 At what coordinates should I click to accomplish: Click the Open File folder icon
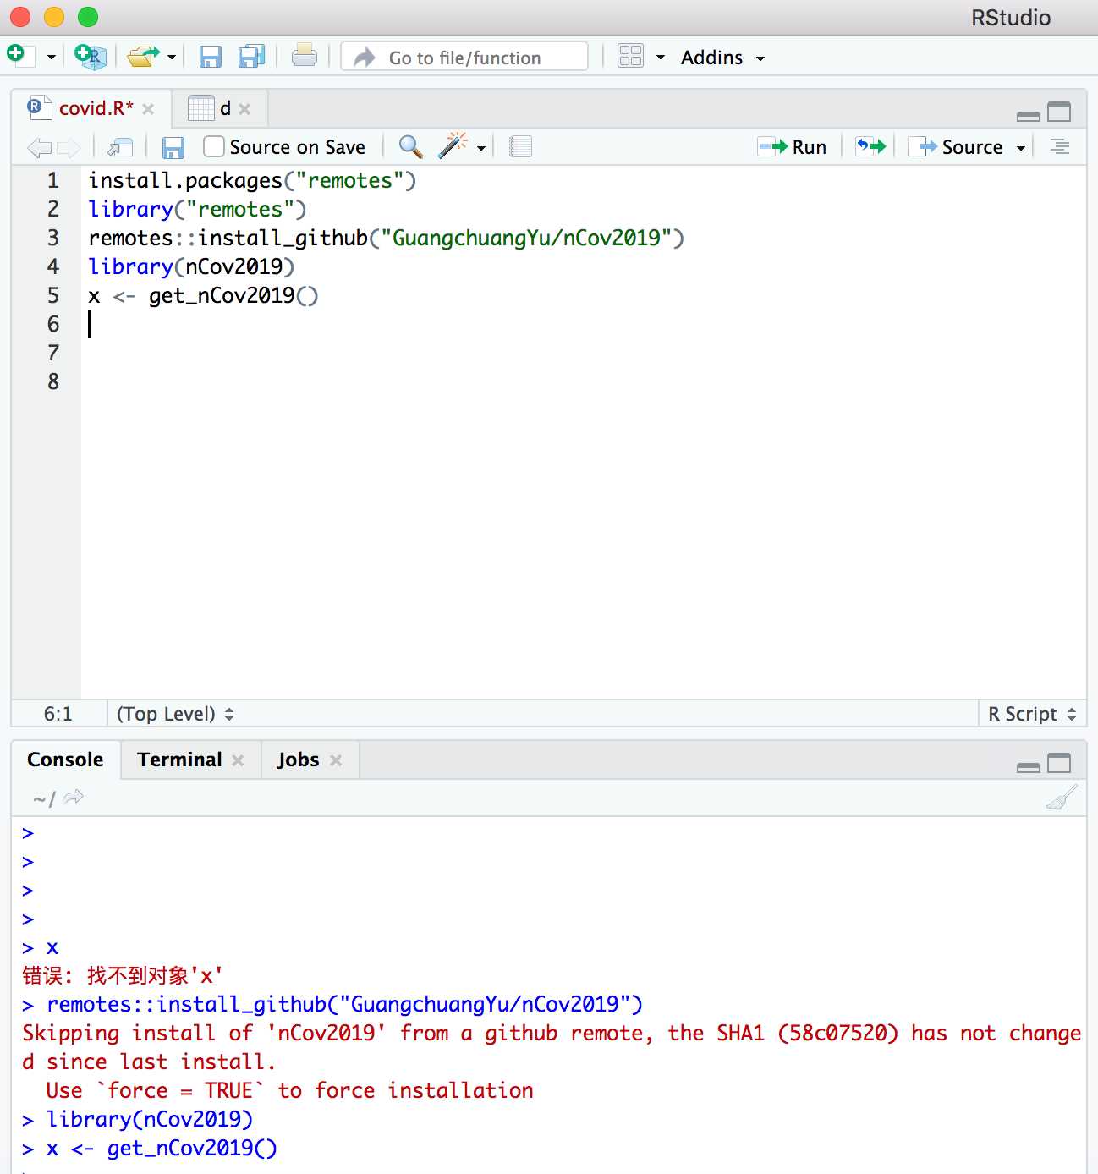click(x=143, y=57)
